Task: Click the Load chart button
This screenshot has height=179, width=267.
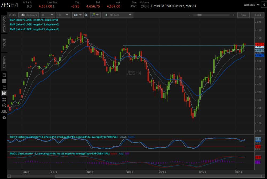Action: [258, 15]
